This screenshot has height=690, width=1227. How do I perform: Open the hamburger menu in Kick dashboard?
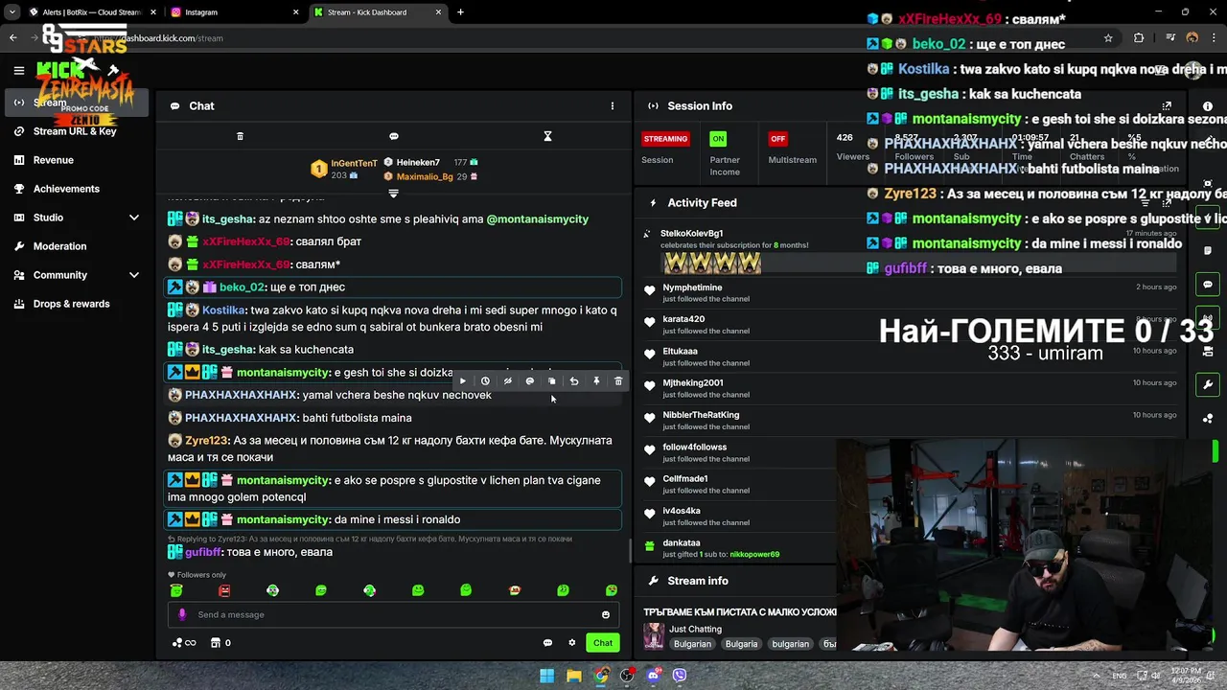(x=18, y=70)
